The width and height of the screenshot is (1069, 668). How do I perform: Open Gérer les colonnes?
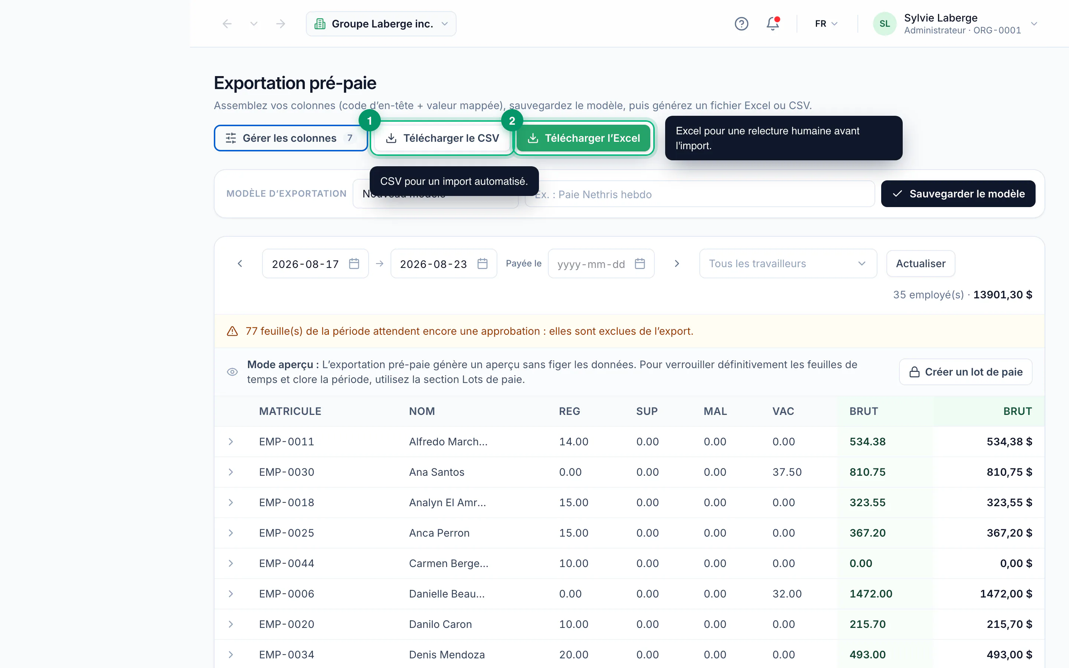click(291, 138)
